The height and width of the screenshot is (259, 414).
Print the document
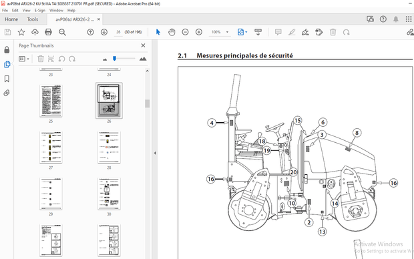tap(48, 32)
